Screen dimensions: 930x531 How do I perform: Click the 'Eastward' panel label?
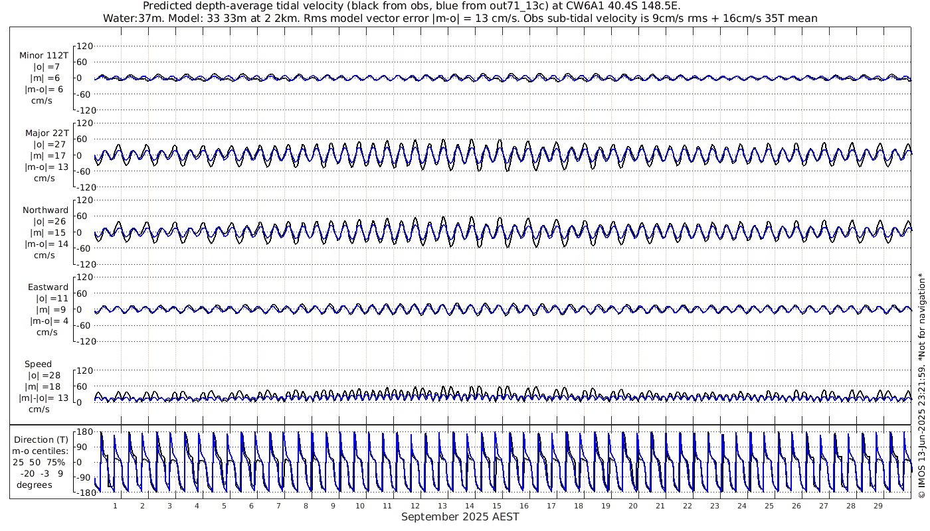[x=48, y=287]
